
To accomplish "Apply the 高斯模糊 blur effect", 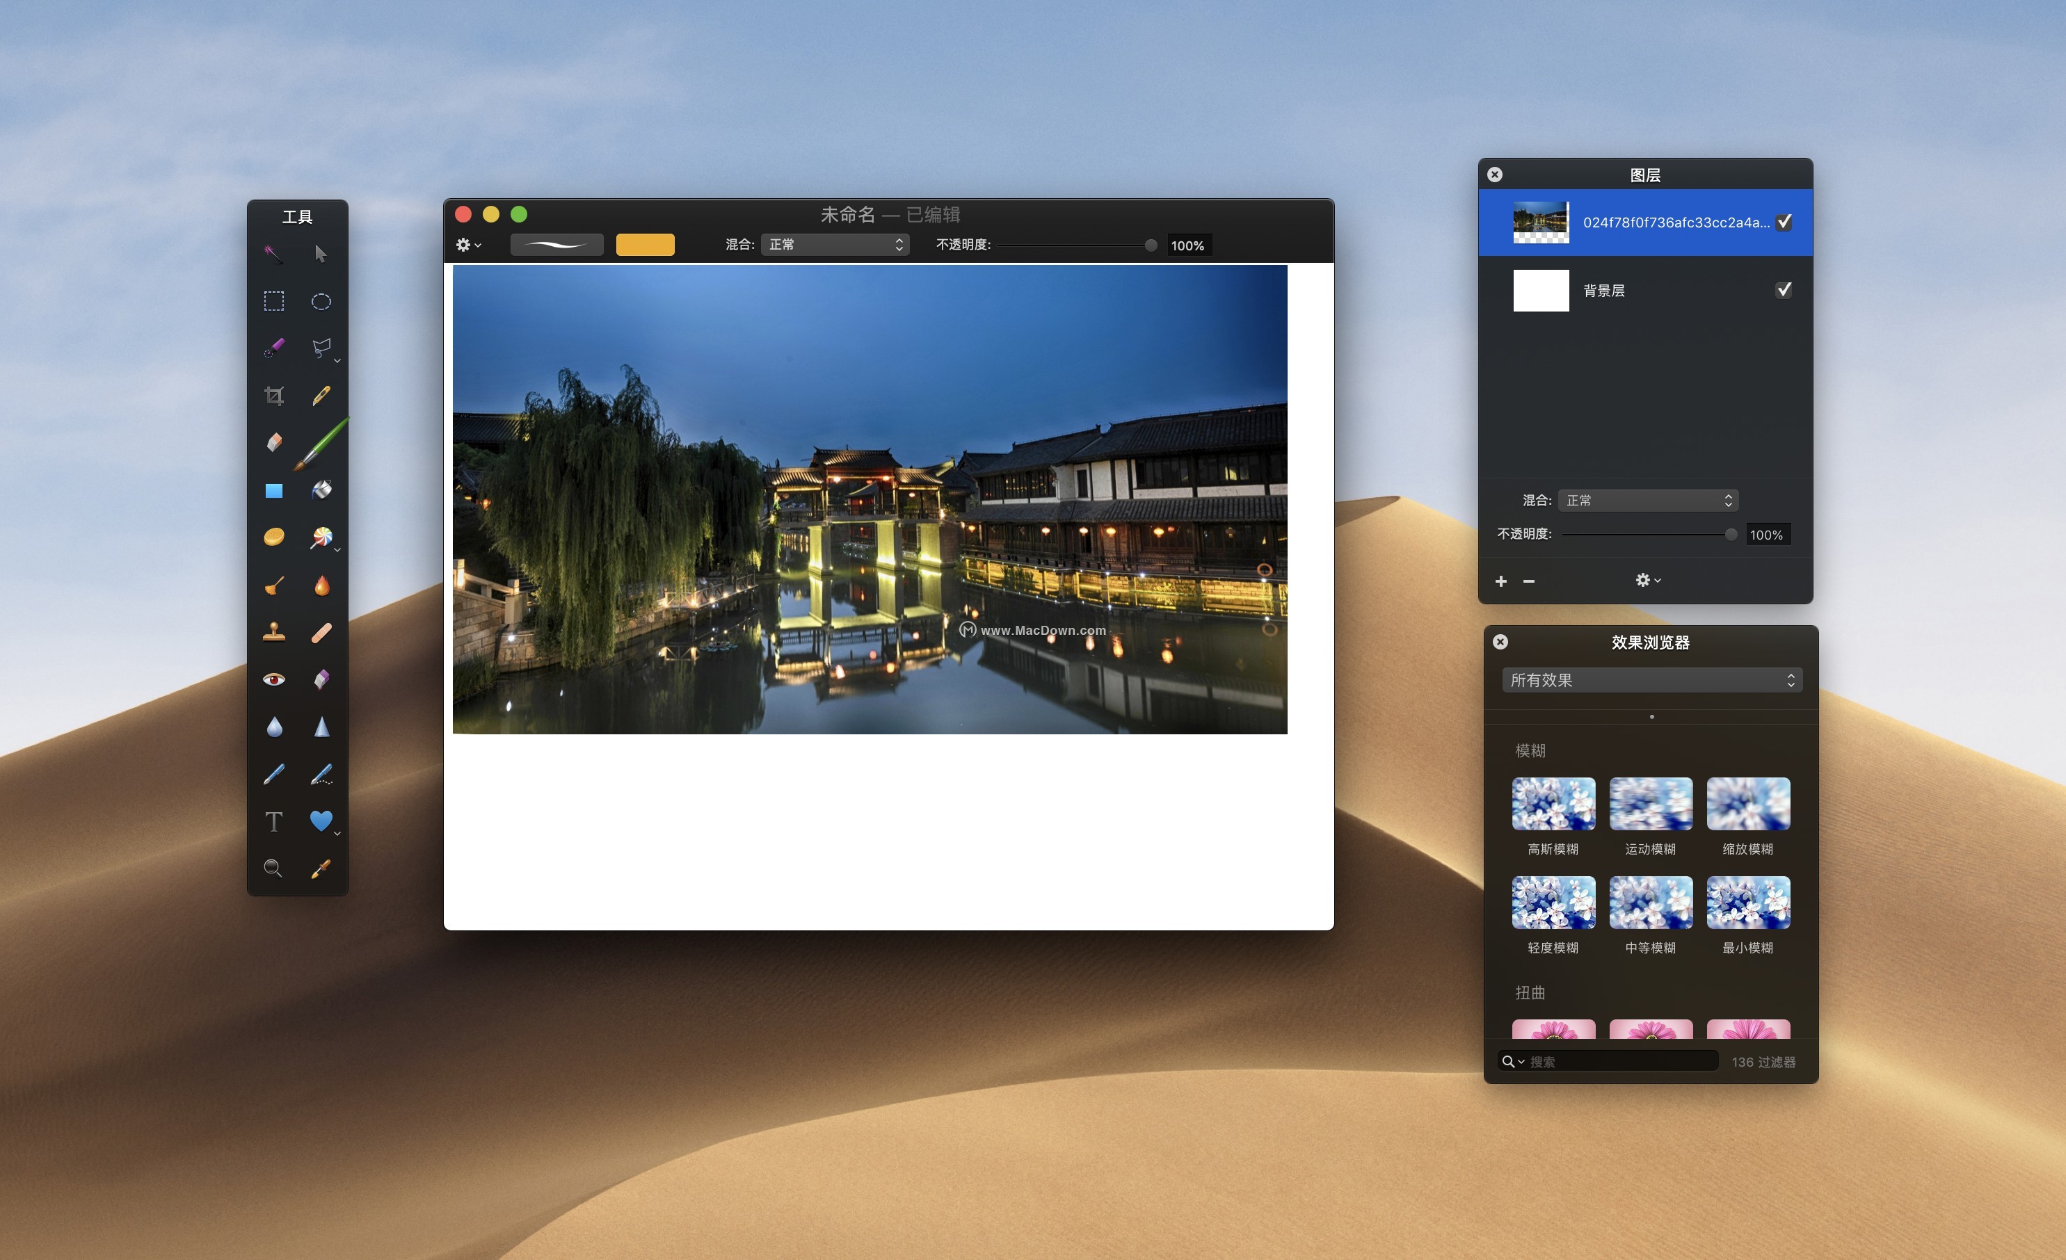I will (x=1553, y=803).
